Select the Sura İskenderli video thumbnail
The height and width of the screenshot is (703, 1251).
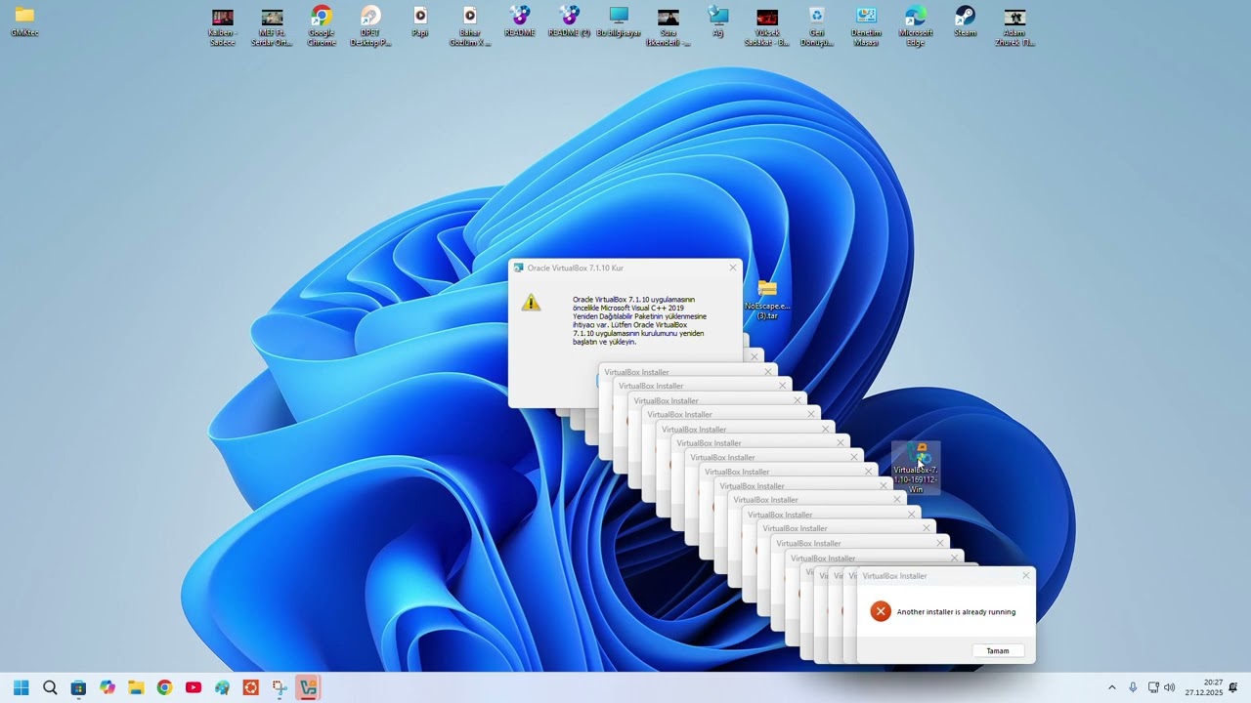(x=669, y=26)
